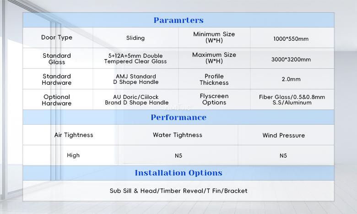
Task: Select the Profile Thickness label
Action: [214, 79]
